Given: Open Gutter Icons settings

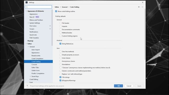Looking at the screenshot, I should [35, 70].
